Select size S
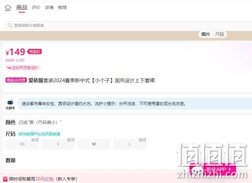This screenshot has width=252, height=183. [x=58, y=144]
